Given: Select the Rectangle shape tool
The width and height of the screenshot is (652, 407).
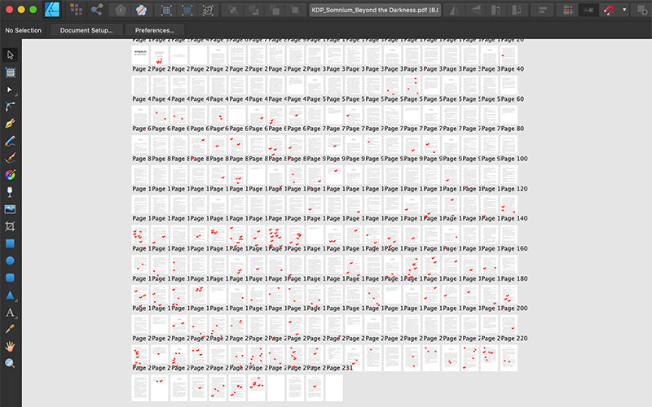Looking at the screenshot, I should click(11, 243).
